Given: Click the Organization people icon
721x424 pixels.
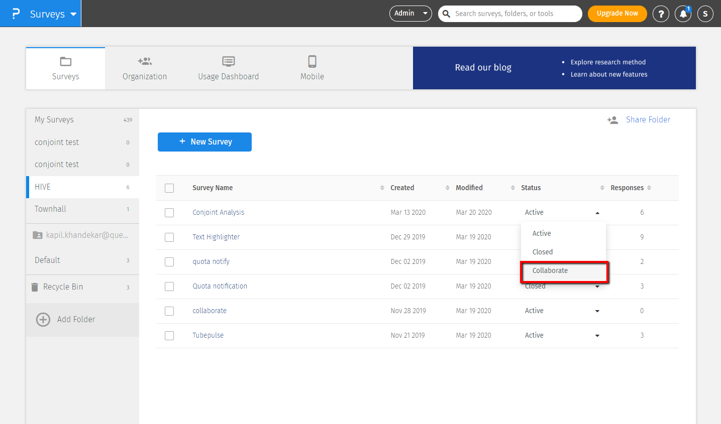Looking at the screenshot, I should point(145,61).
